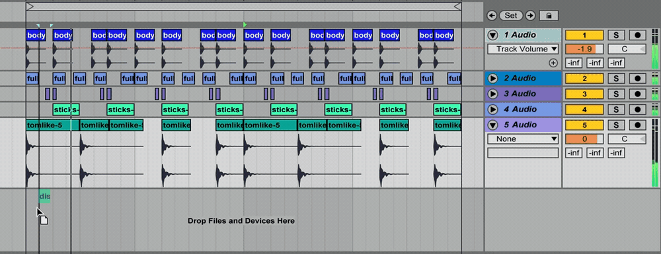Solo the 1 Audio track
This screenshot has width=661, height=254.
pos(616,36)
